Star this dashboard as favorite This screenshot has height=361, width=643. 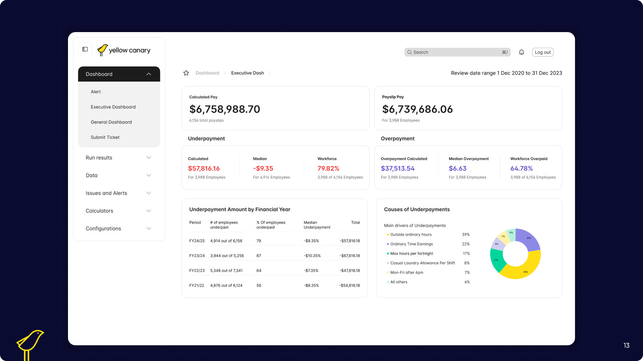pos(186,73)
